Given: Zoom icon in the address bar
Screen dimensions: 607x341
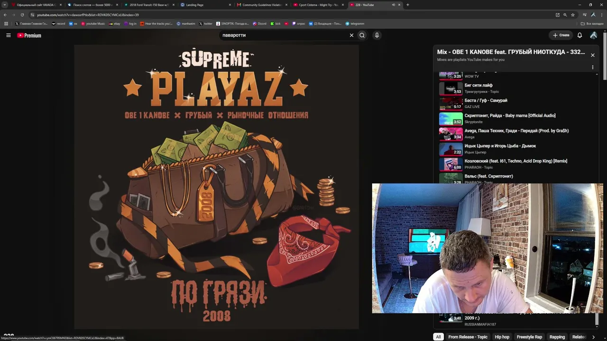Looking at the screenshot, I should [x=565, y=15].
